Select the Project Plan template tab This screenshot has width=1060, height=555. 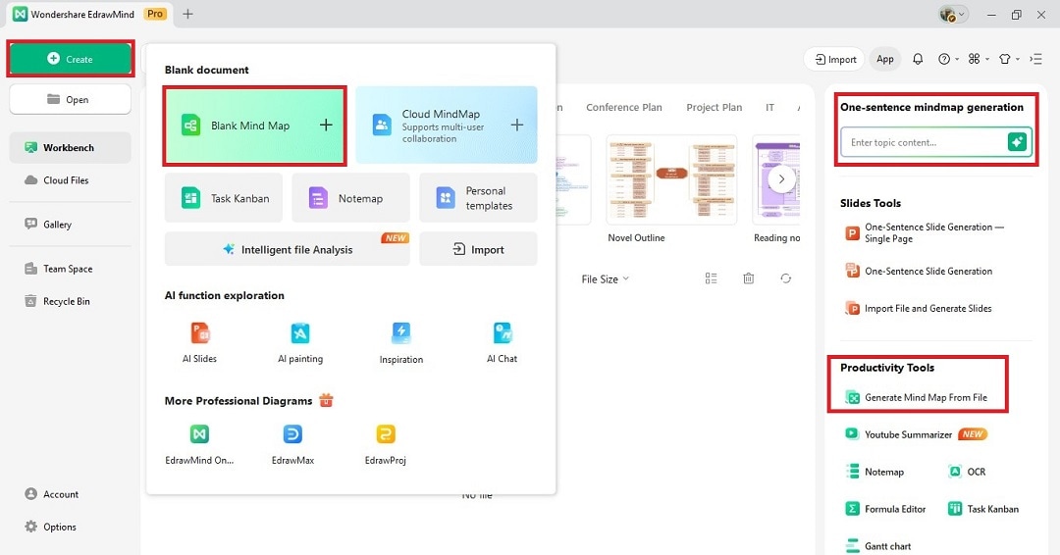[714, 107]
